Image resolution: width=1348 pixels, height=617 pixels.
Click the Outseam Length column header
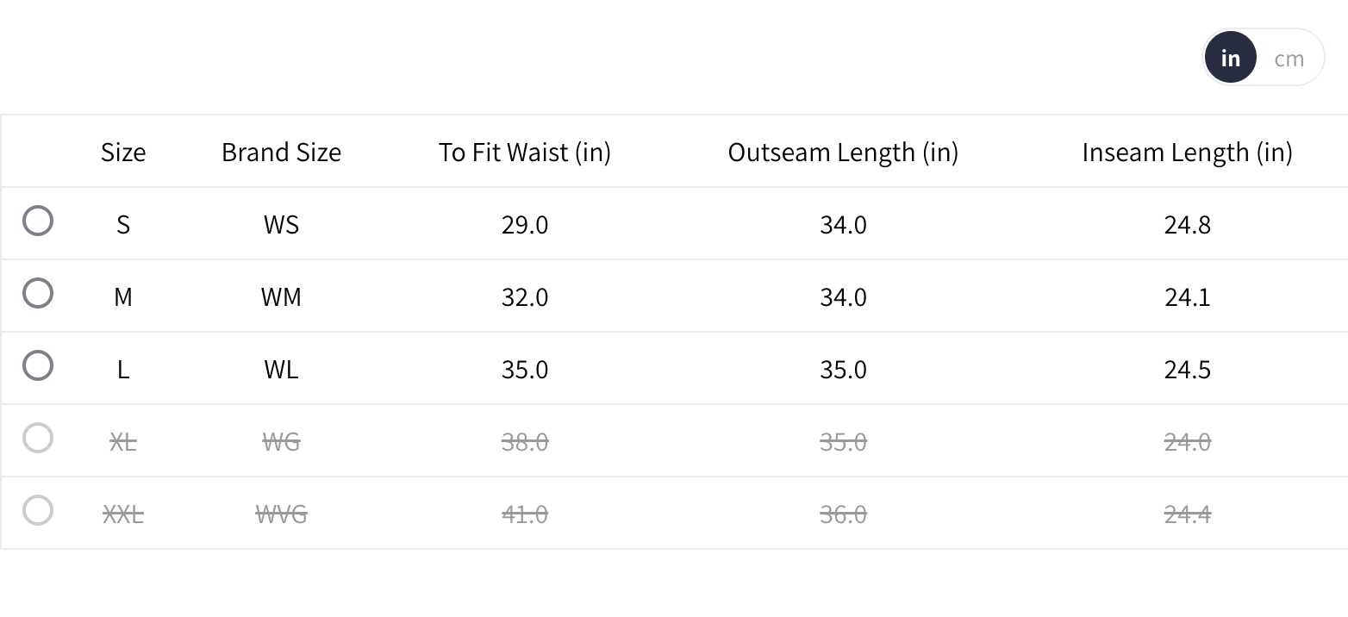pyautogui.click(x=843, y=153)
